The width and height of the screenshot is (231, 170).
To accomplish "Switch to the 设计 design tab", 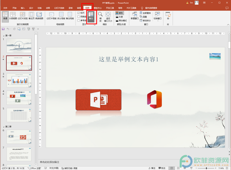I will [x=31, y=8].
